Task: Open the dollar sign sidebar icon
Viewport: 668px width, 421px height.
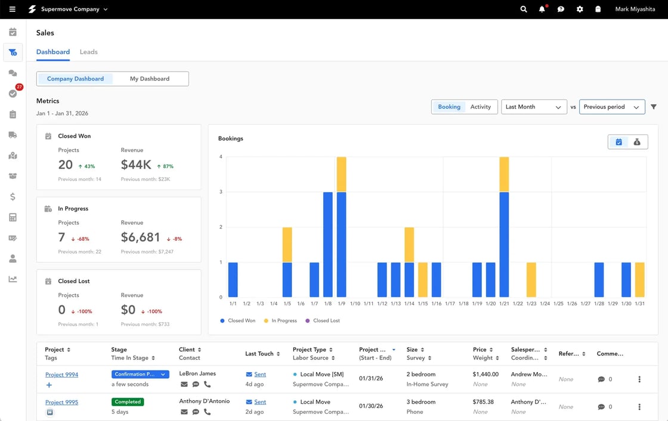Action: coord(13,196)
